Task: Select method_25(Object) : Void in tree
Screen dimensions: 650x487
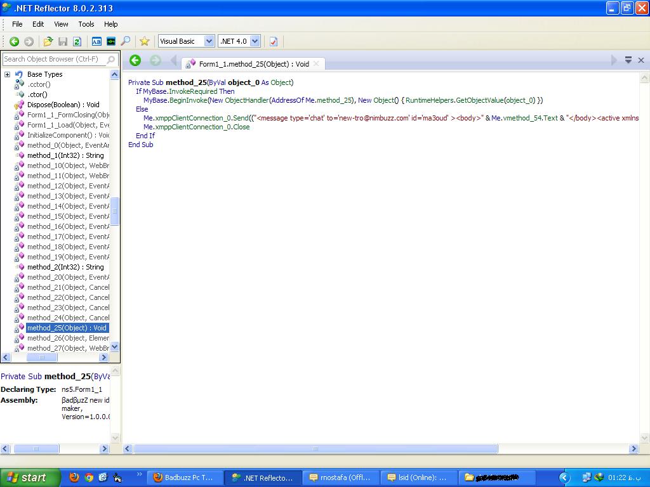Action: pyautogui.click(x=67, y=328)
